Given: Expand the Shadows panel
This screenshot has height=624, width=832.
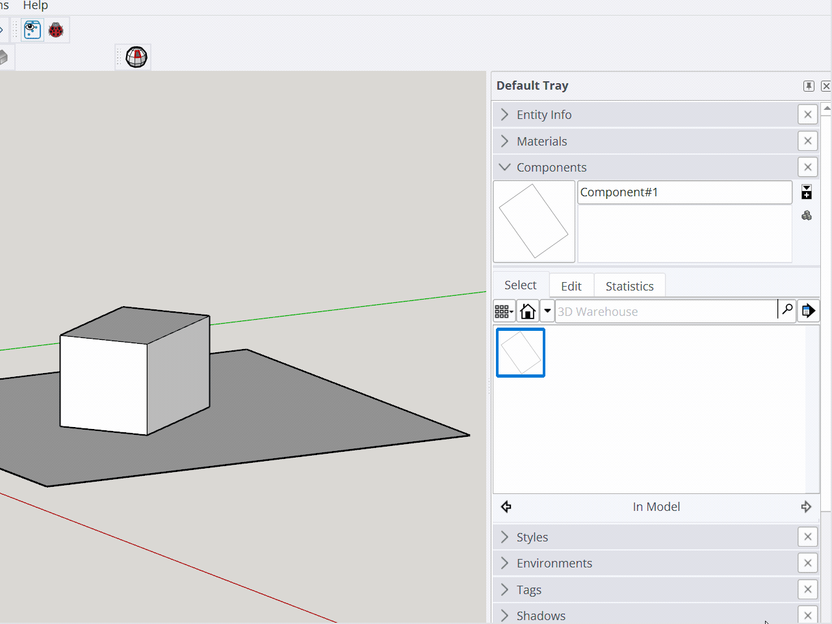Looking at the screenshot, I should pos(505,616).
